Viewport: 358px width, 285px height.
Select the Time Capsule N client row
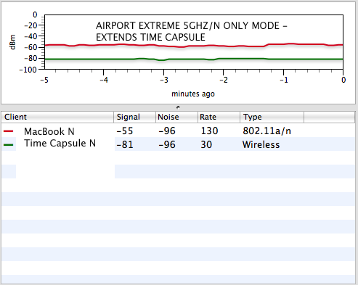[179, 144]
